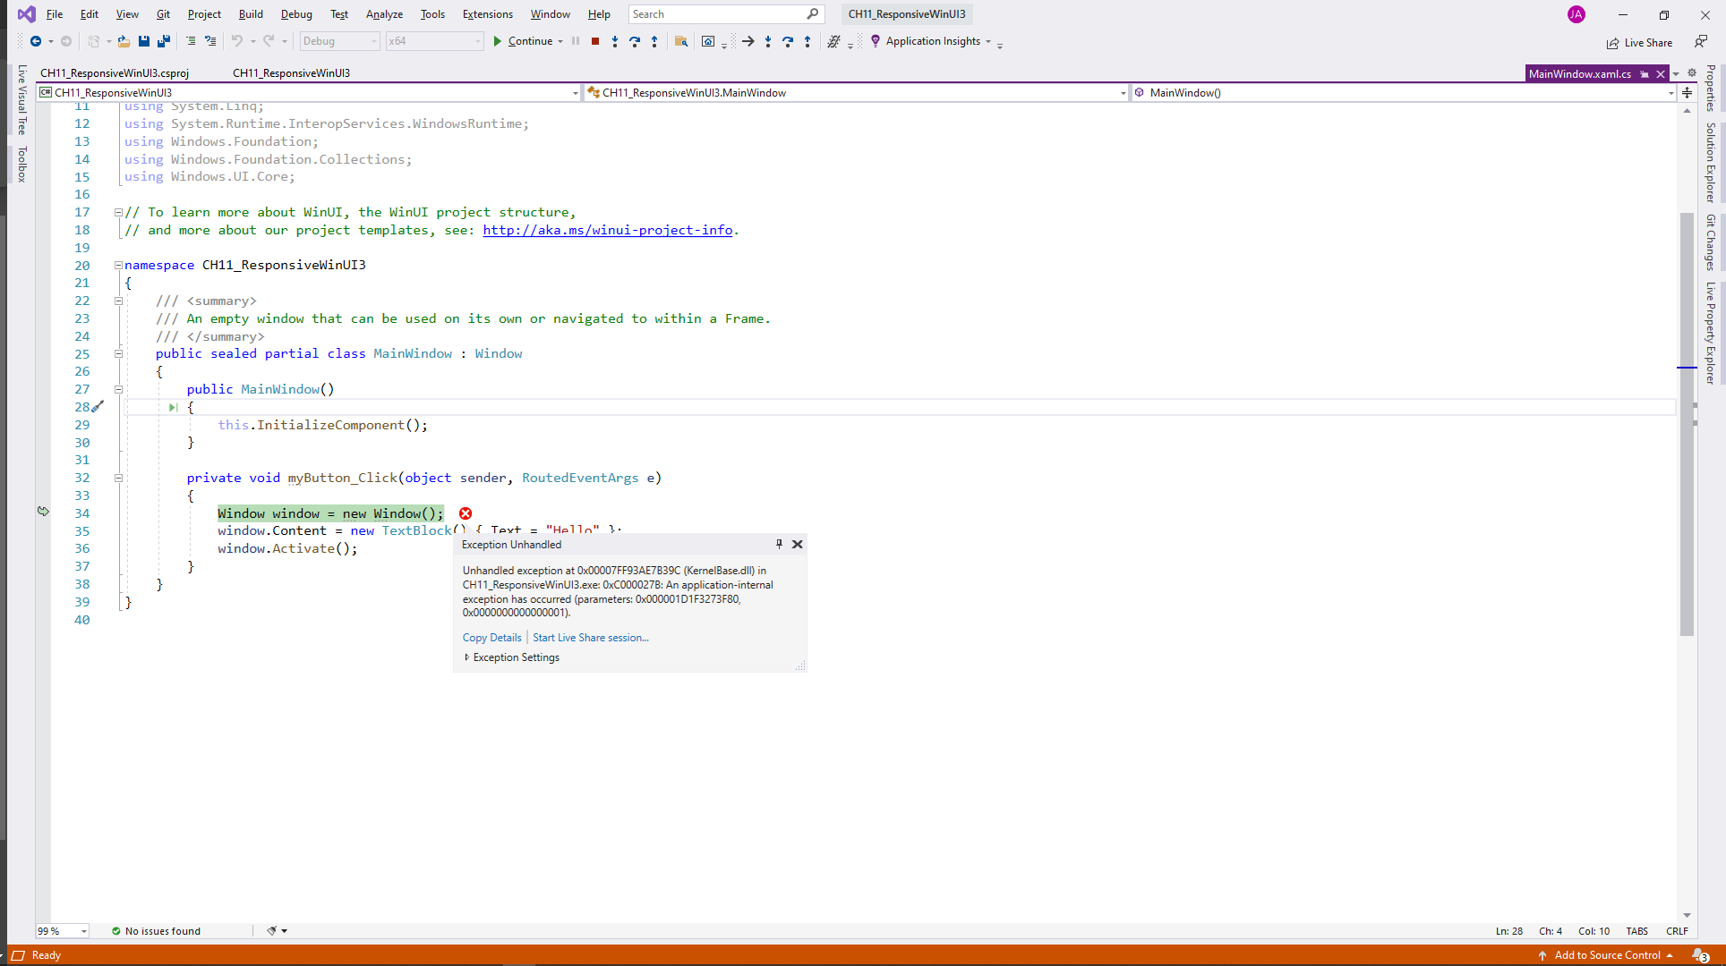Collapse the namespace CH11_ResponsiveWinUI3 block

[118, 265]
